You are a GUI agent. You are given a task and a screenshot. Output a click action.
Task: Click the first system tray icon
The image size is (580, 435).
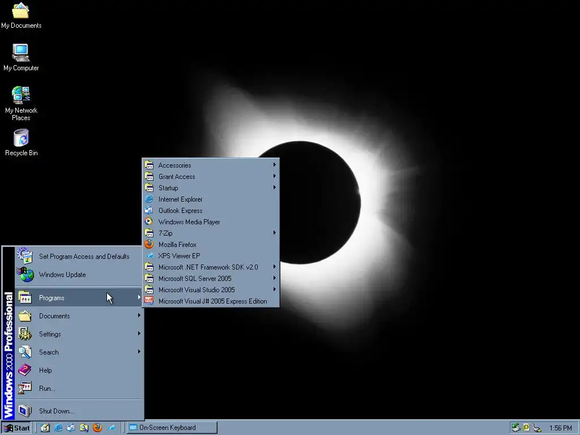click(516, 428)
